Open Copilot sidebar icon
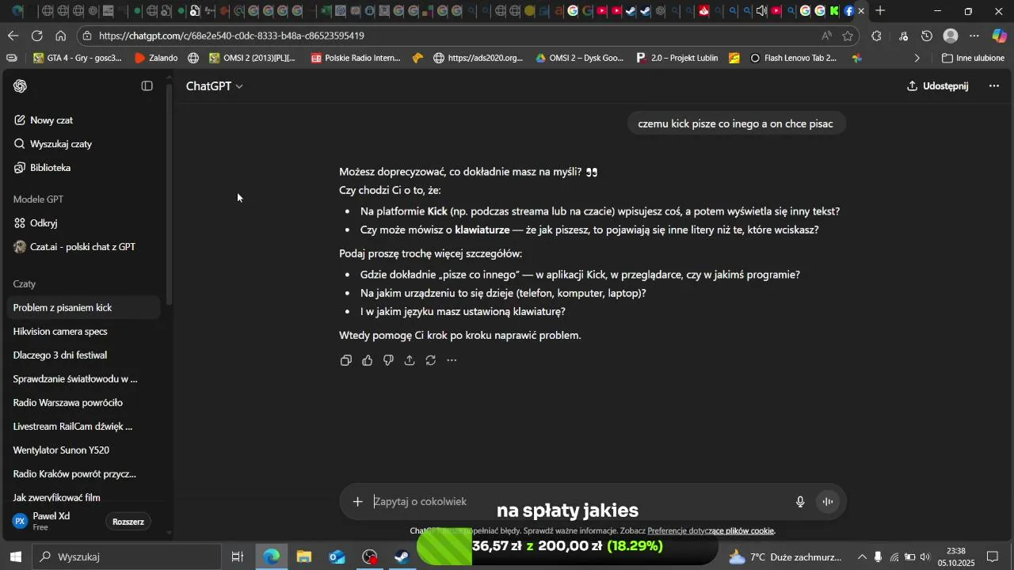The width and height of the screenshot is (1014, 570). pos(1000,36)
